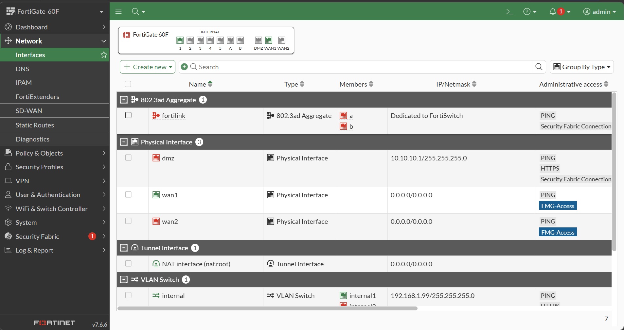Click the search button magnifier at right

pyautogui.click(x=539, y=67)
